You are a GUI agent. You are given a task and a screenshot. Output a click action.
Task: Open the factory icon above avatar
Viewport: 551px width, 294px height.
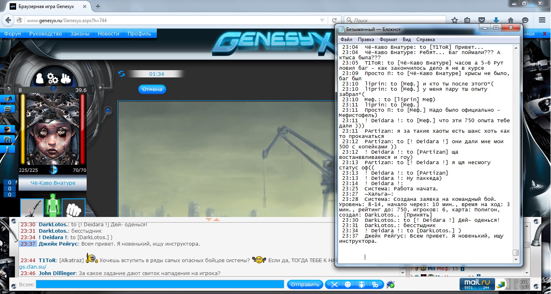pos(67,78)
